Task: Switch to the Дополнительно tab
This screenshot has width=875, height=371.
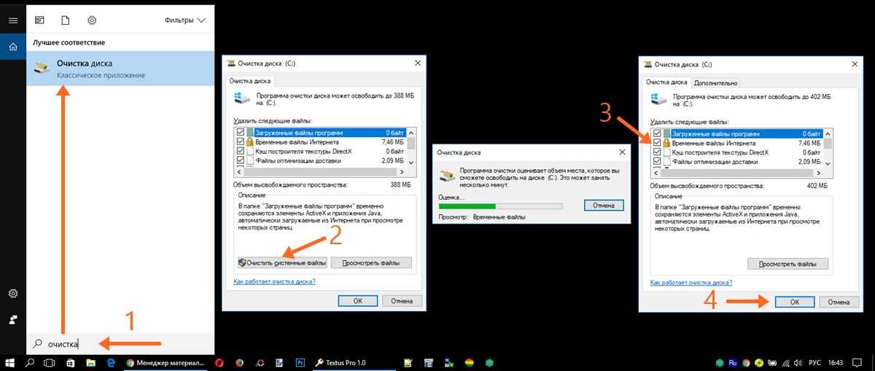Action: (x=716, y=83)
